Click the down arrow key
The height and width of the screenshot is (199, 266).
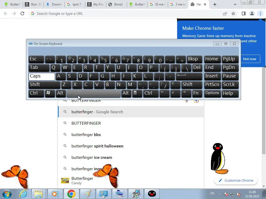pyautogui.click(x=175, y=94)
